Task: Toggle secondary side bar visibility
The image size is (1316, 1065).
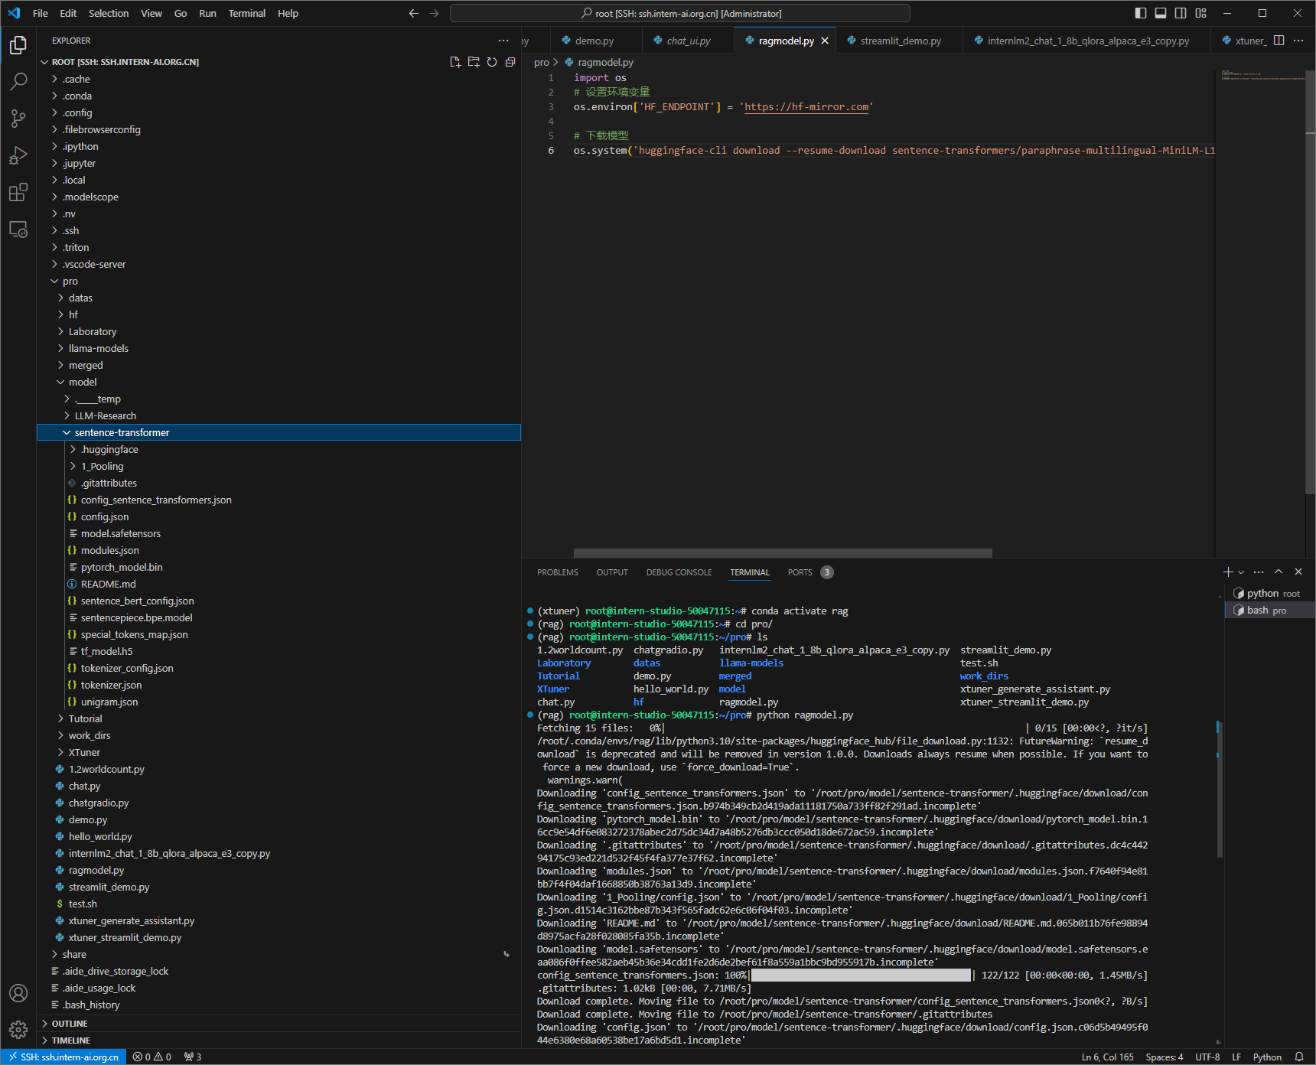Action: point(1181,13)
